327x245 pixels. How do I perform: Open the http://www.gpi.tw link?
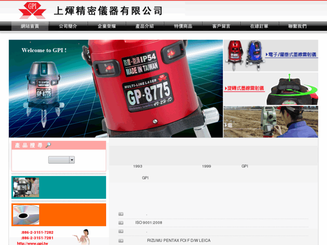tap(32, 243)
